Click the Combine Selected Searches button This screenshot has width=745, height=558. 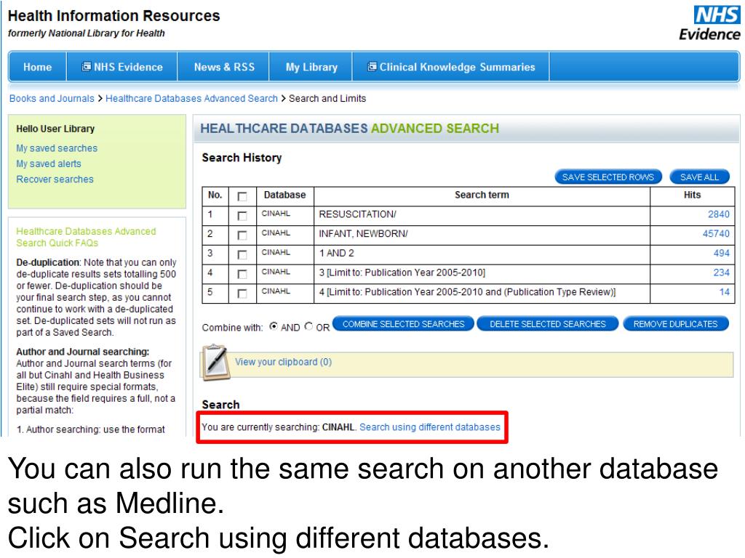pyautogui.click(x=403, y=324)
